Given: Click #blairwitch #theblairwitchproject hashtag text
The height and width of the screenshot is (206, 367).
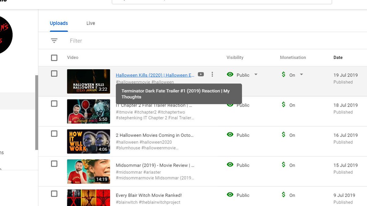Looking at the screenshot, I should (x=148, y=202).
